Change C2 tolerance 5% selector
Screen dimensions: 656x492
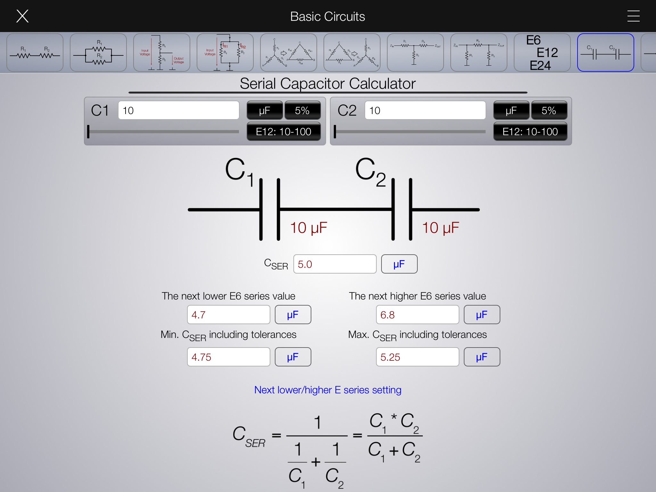coord(549,111)
